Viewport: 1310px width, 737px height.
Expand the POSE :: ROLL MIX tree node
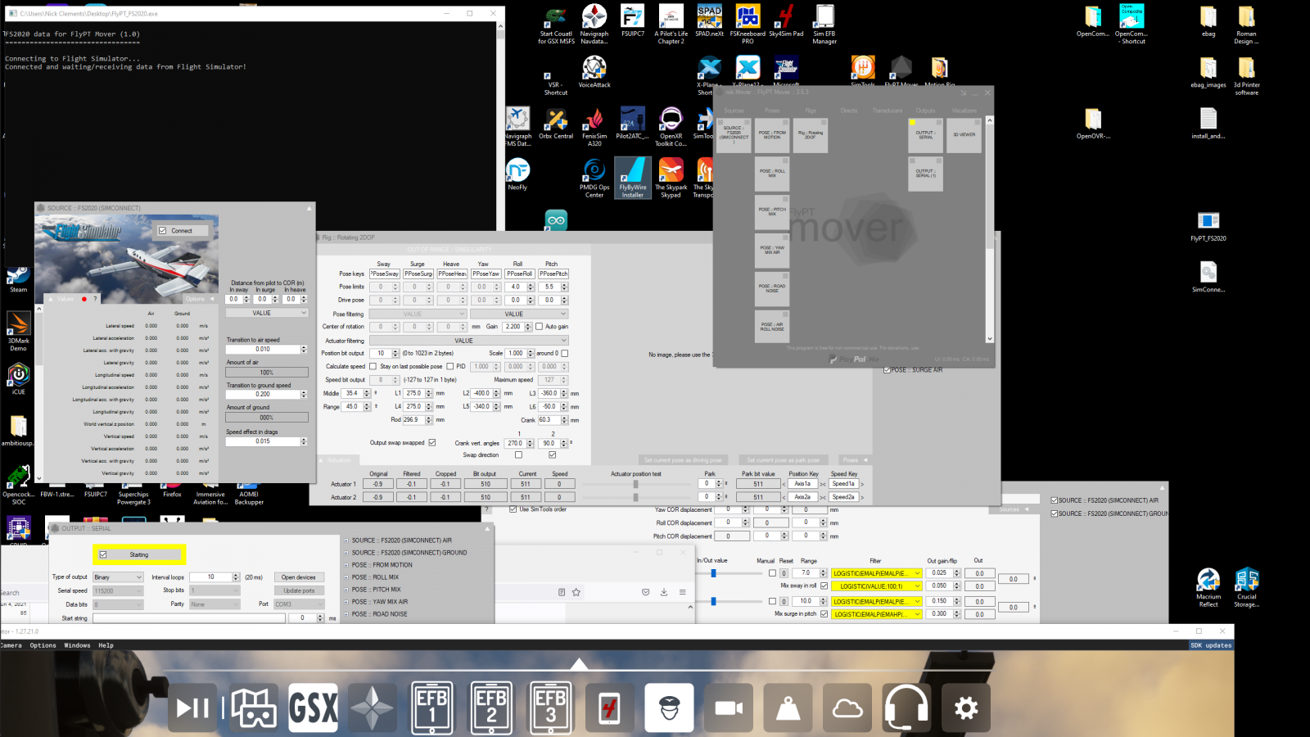pos(346,577)
